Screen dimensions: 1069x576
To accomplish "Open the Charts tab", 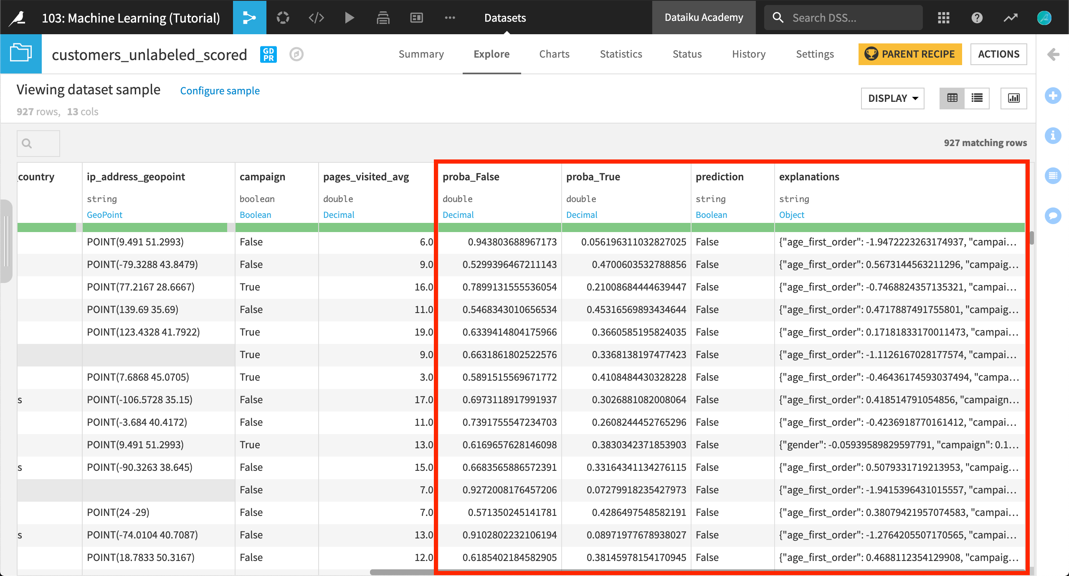I will 554,54.
